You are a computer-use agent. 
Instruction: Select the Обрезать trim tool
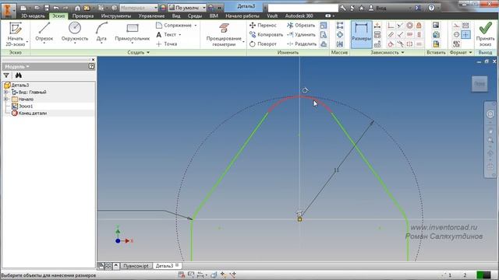coord(301,25)
